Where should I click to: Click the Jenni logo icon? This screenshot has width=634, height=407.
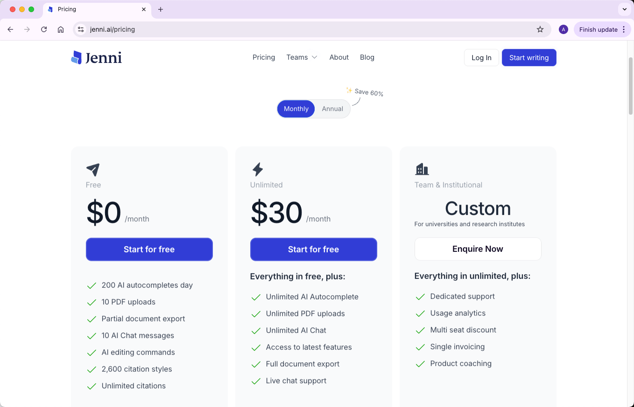click(x=77, y=57)
